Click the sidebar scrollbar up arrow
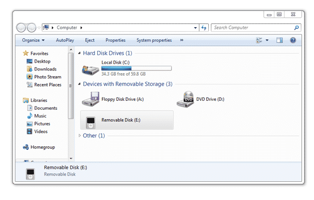The image size is (314, 200). (71, 50)
